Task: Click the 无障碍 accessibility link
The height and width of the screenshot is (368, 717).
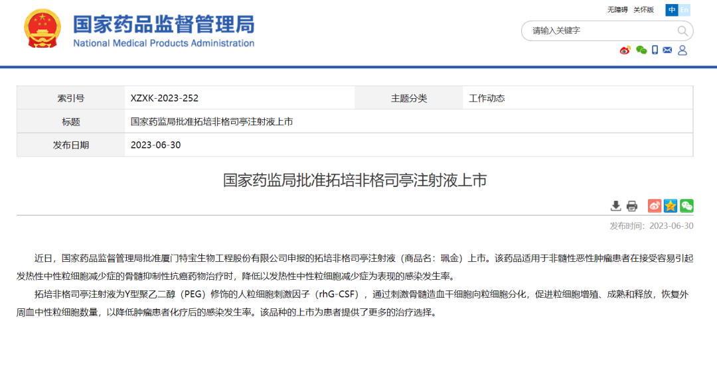Action: (x=617, y=9)
